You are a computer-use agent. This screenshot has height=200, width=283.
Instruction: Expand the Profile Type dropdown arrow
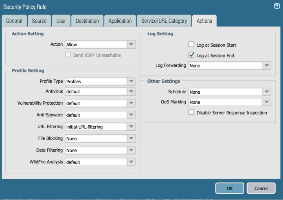tap(131, 81)
